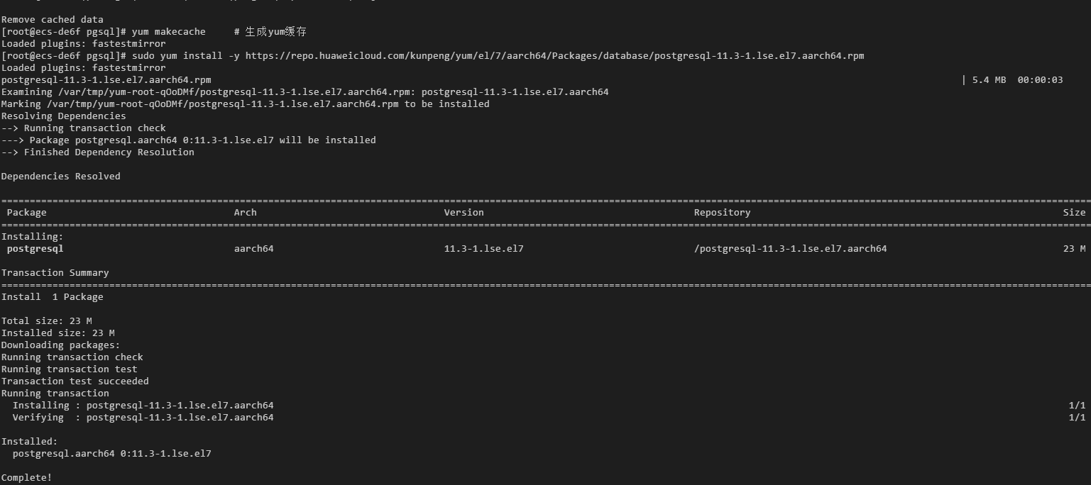Screen dimensions: 1091x485
Task: Click the 'Verifying' postgresql line
Action: (x=143, y=417)
